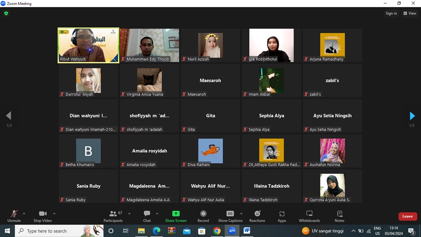
Task: Leave the meeting with the red button
Action: (407, 216)
